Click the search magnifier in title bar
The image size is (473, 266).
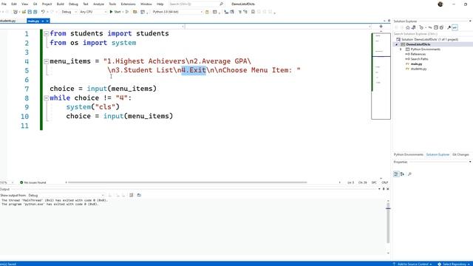(221, 4)
